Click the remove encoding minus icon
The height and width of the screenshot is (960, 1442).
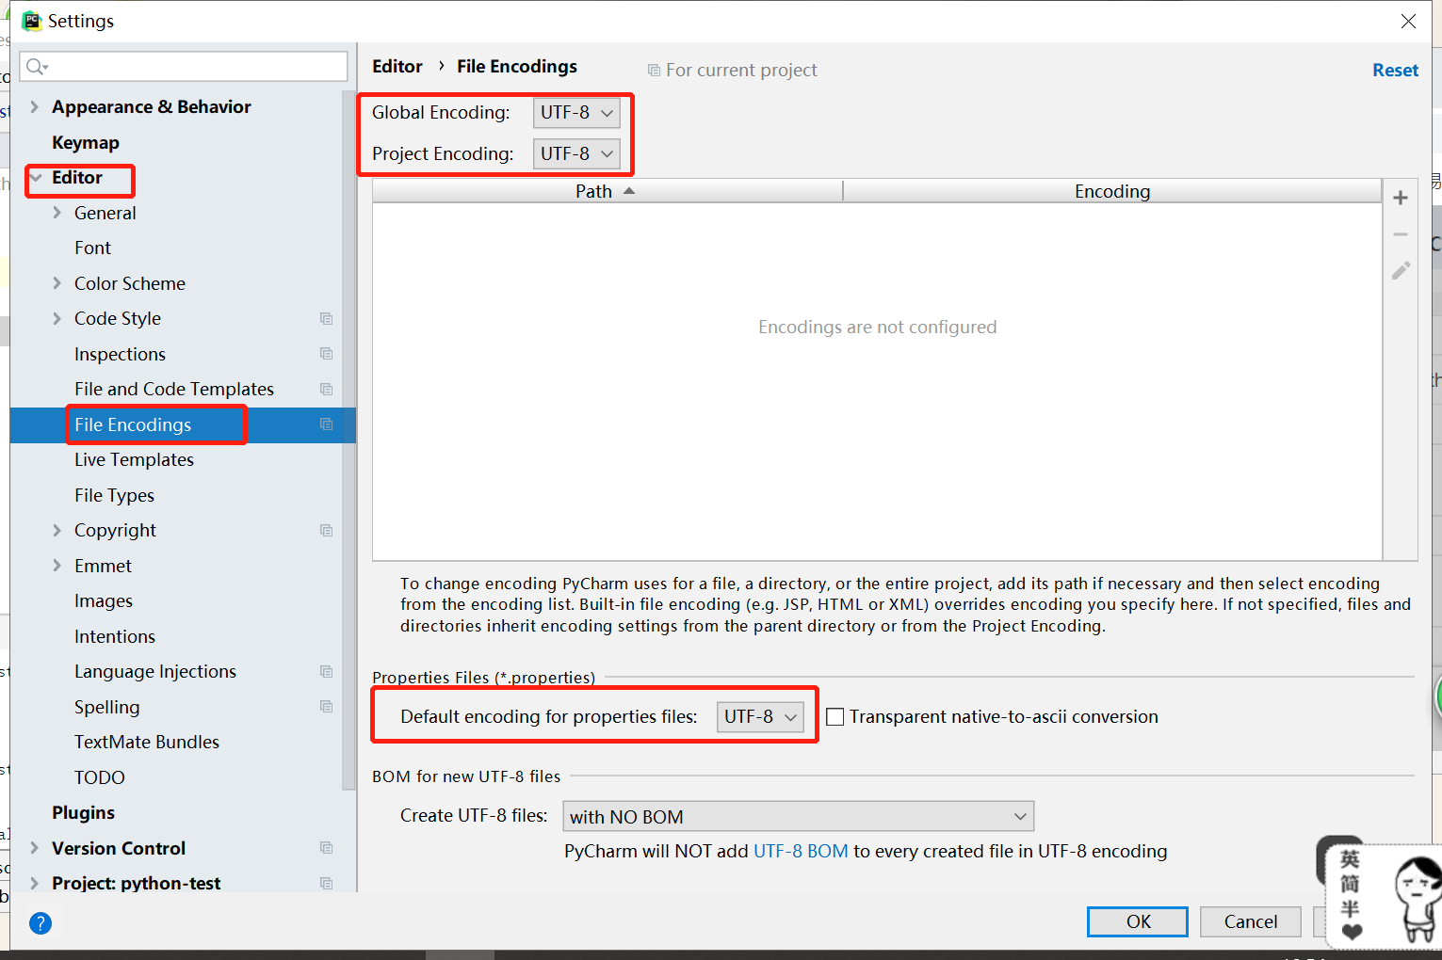click(x=1401, y=234)
